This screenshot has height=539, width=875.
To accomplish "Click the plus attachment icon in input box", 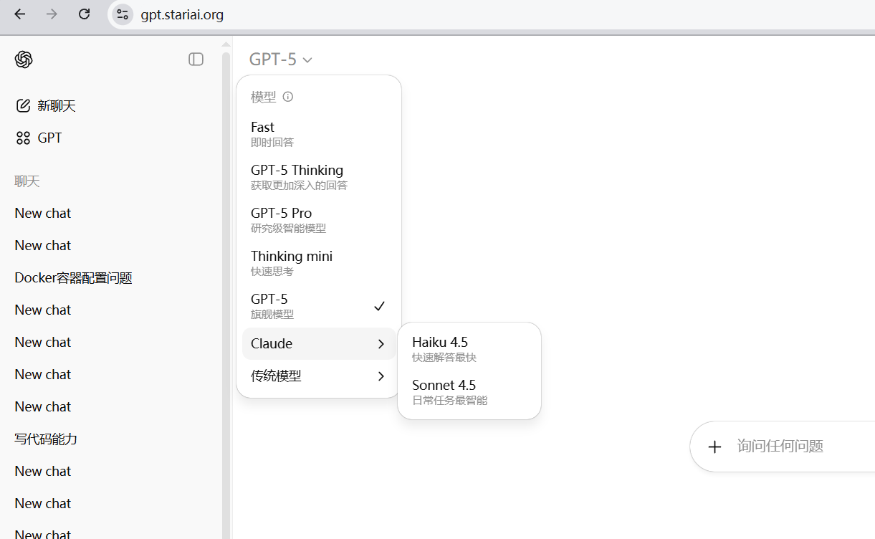I will tap(714, 447).
